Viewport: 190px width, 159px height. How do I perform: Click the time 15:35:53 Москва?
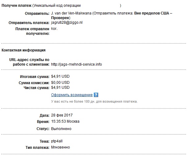point(65,121)
